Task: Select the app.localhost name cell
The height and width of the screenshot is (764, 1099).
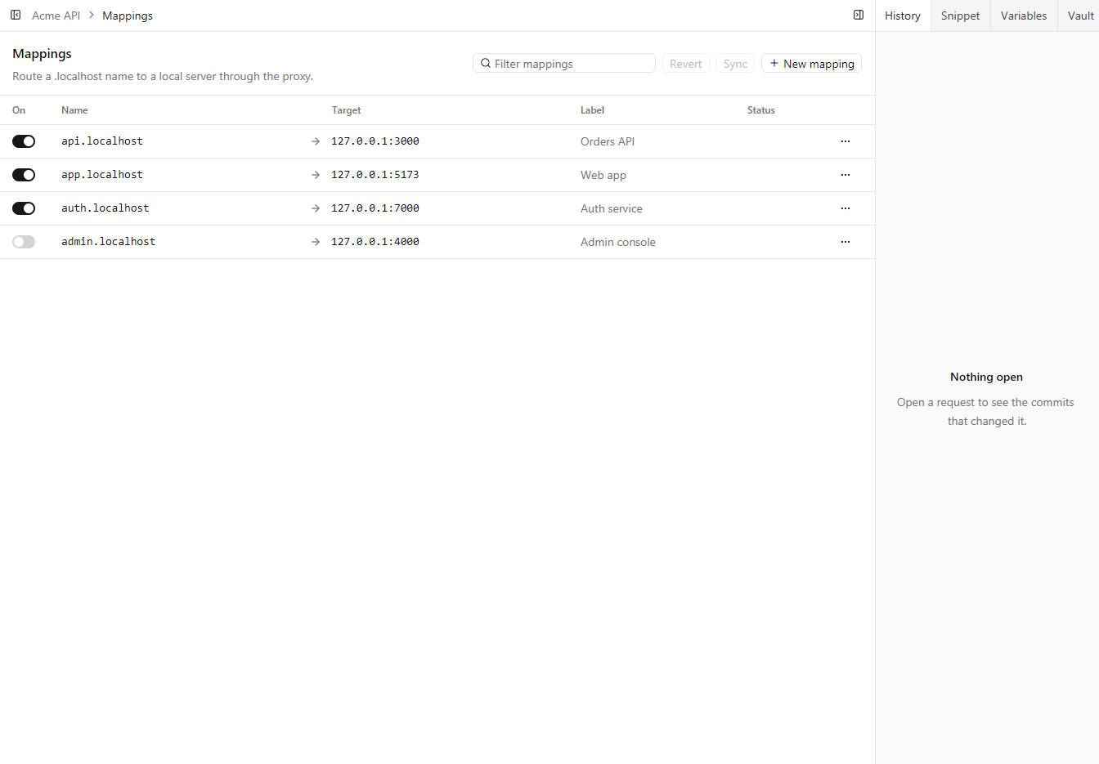Action: [102, 175]
